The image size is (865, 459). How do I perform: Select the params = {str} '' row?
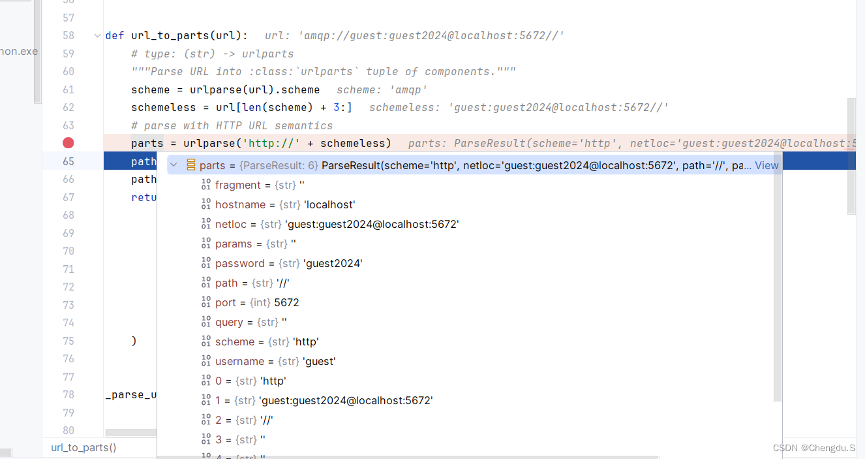471,244
